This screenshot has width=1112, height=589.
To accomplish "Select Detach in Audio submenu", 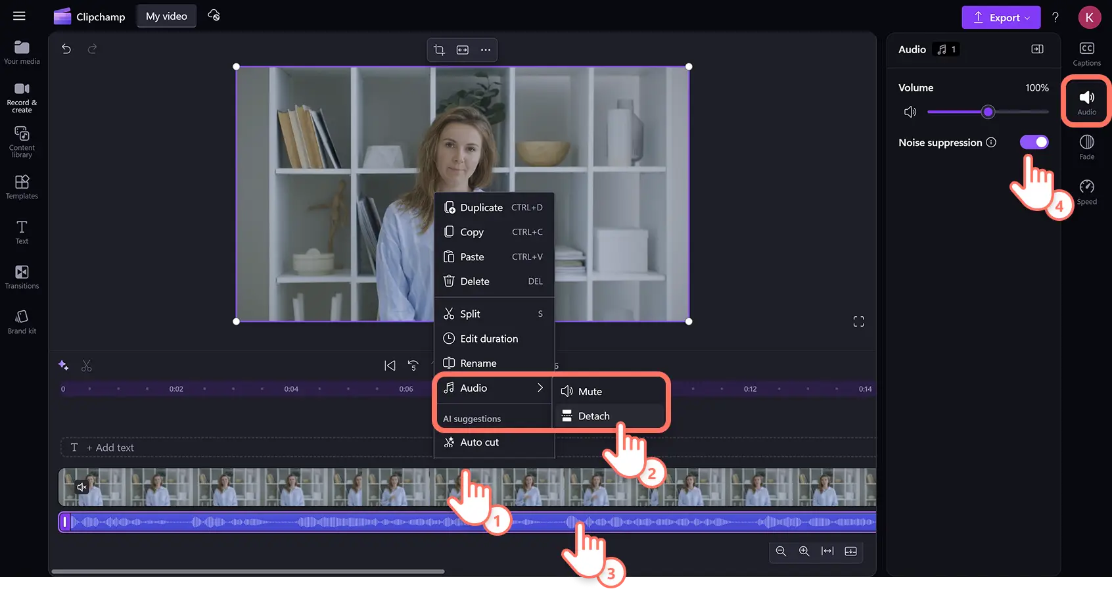I will pos(611,416).
